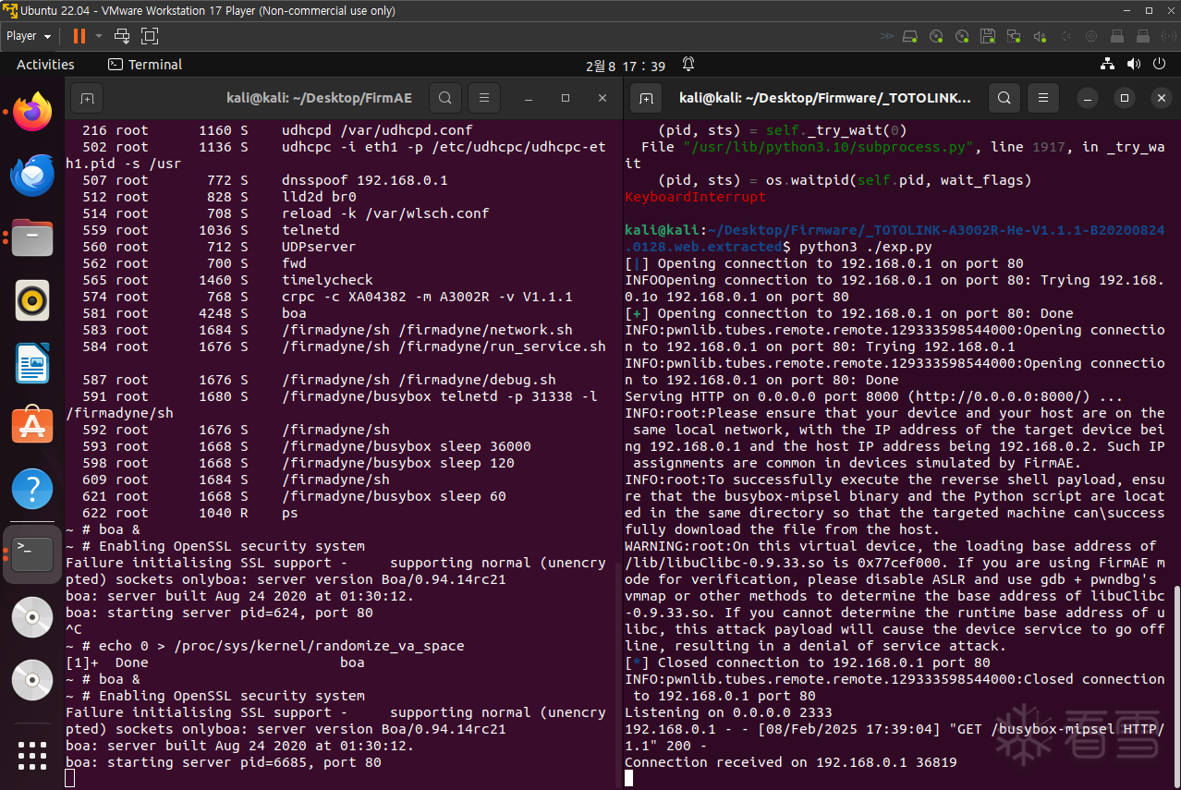The image size is (1181, 790).
Task: Show Applications grid in the dock
Action: pos(32,755)
